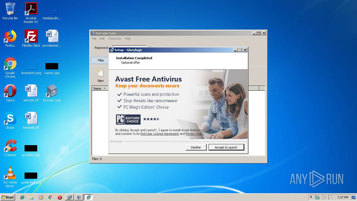Show hidden system tray icons
This screenshot has width=357, height=201.
(x=311, y=197)
